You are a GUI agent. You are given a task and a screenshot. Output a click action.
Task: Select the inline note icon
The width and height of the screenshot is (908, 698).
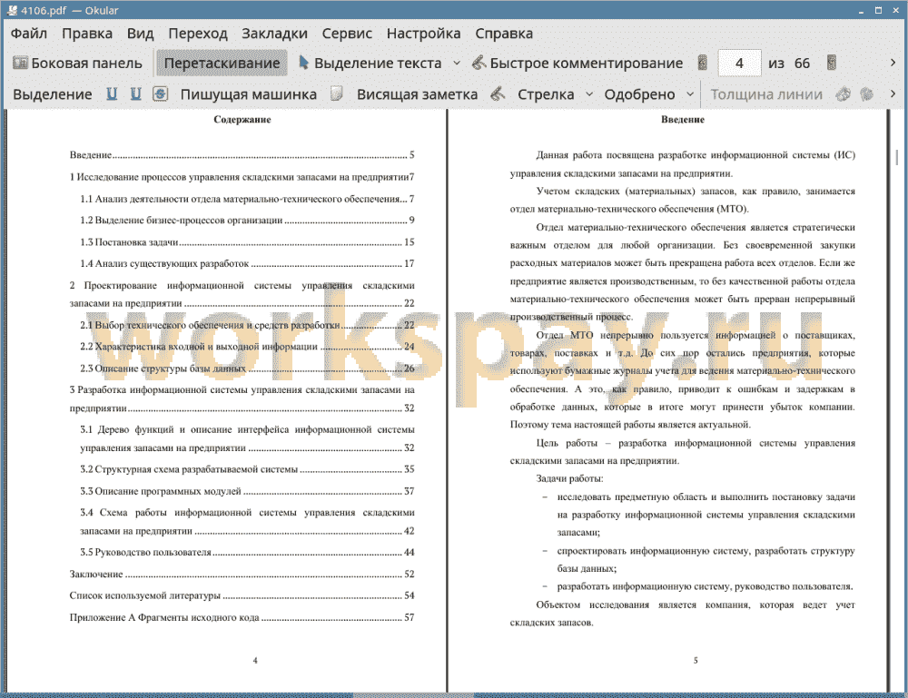point(337,93)
